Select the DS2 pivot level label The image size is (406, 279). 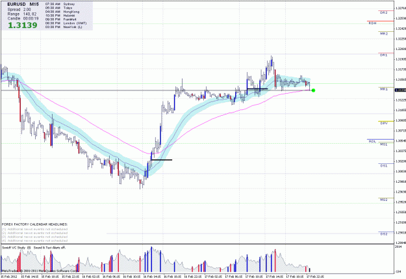[384, 234]
